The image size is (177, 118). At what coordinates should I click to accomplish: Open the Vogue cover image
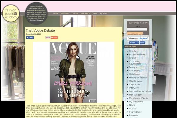click(x=73, y=72)
